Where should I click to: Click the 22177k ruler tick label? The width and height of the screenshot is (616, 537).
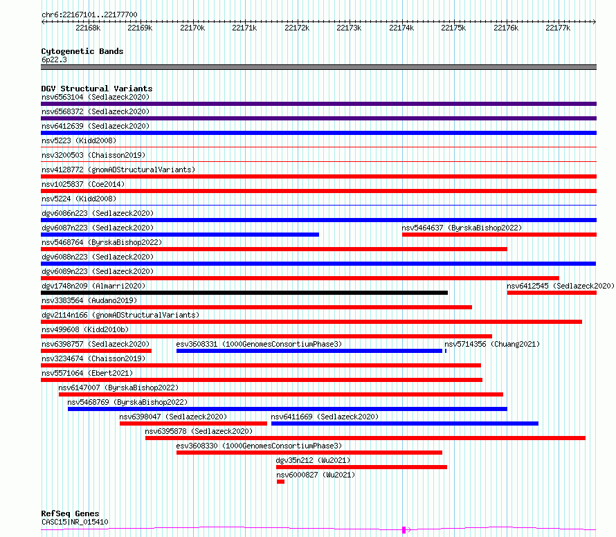558,28
